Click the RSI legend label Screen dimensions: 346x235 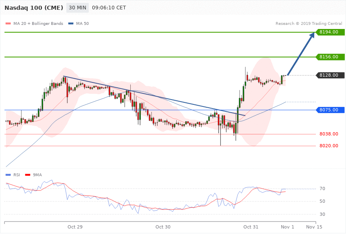(x=17, y=175)
